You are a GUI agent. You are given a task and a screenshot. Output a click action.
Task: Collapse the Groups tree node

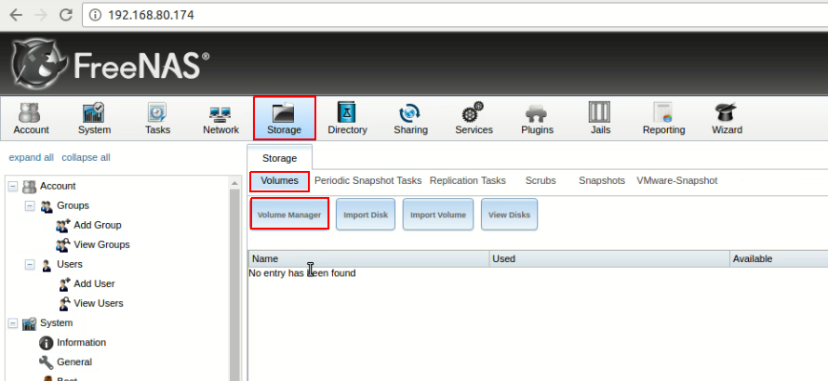(x=30, y=205)
